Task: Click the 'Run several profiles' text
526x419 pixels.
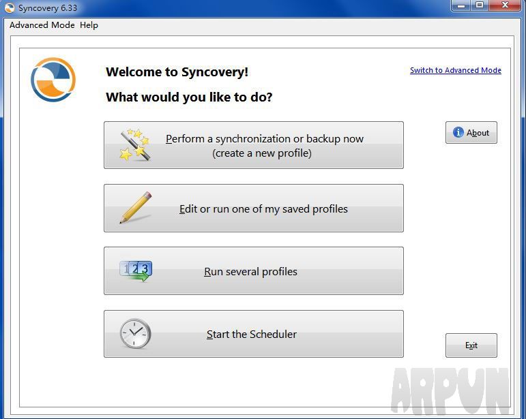Action: [250, 272]
